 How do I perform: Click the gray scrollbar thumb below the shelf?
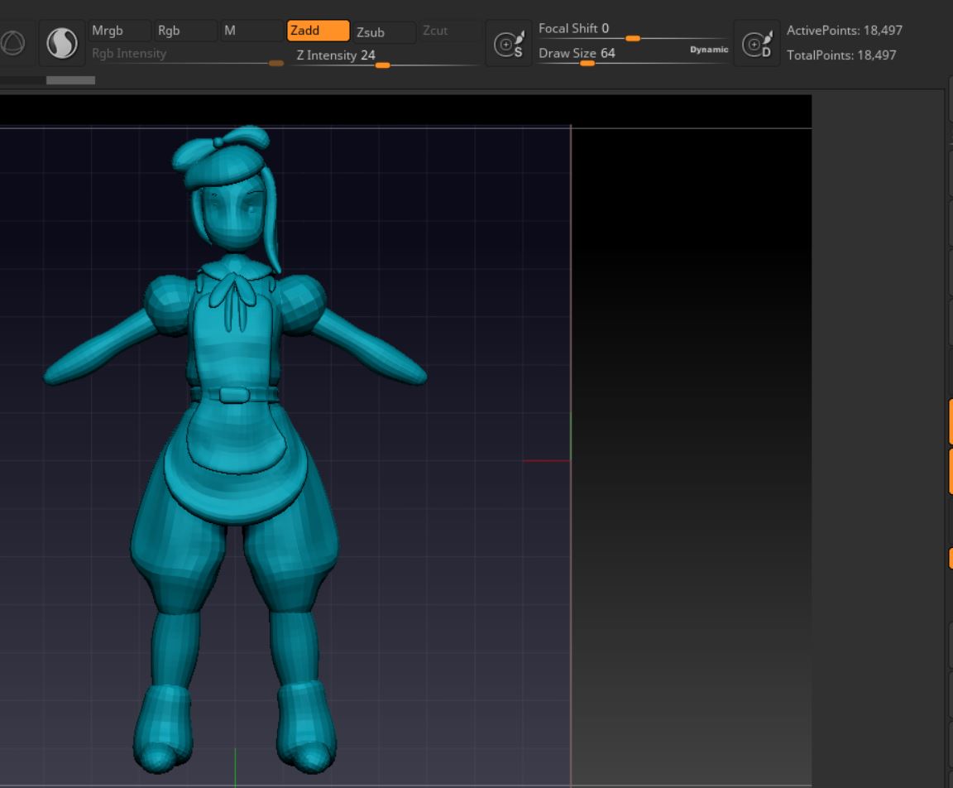(70, 80)
